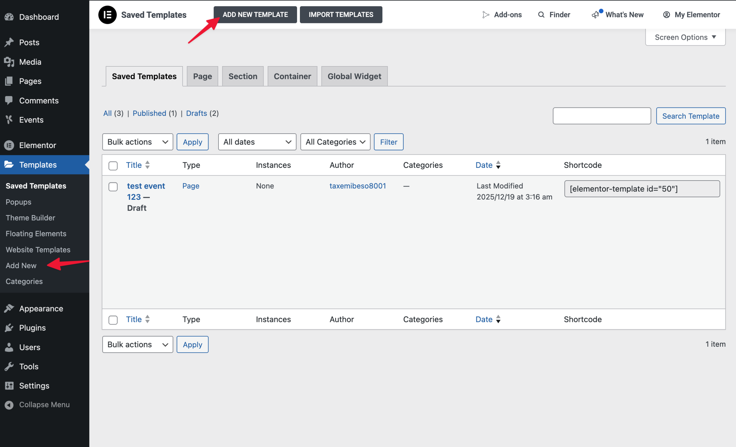Click the Elementor logo icon in header

[x=107, y=15]
